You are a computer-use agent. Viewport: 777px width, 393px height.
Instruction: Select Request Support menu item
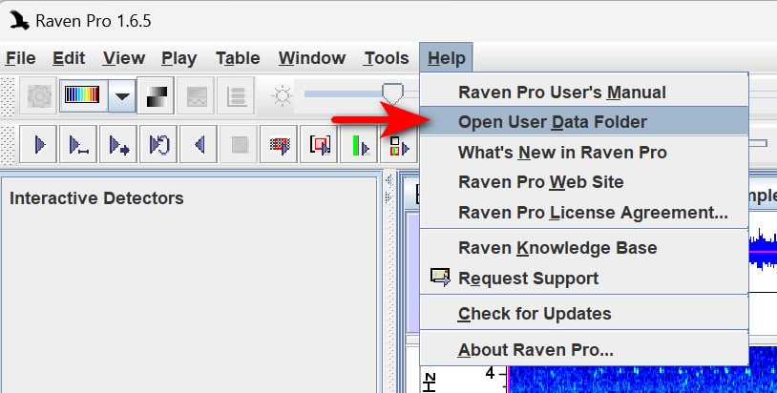tap(584, 279)
